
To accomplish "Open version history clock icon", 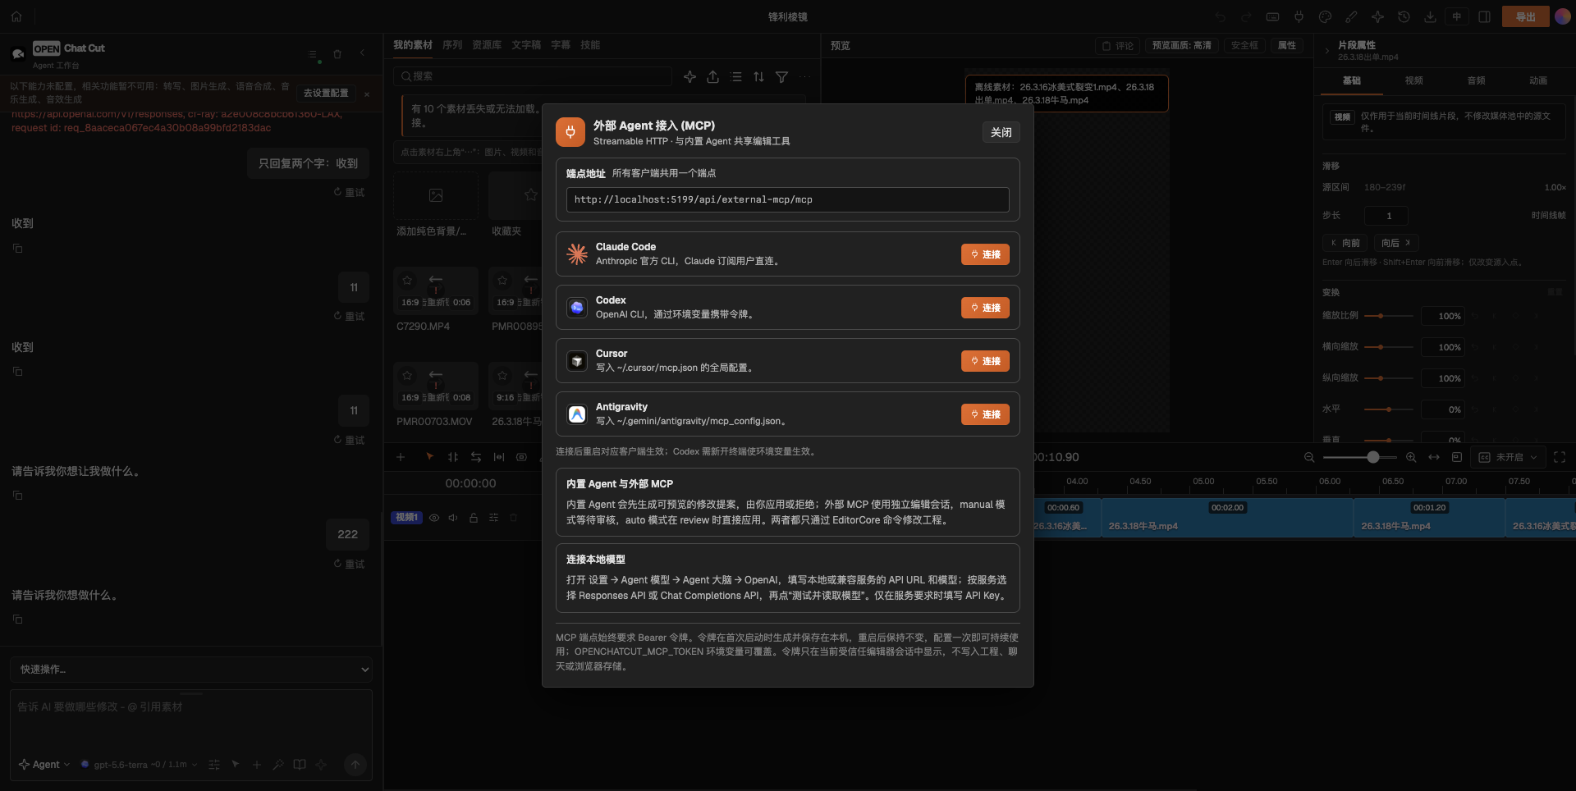I will [x=1404, y=17].
